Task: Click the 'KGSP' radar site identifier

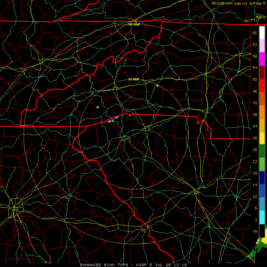Action: [142, 265]
